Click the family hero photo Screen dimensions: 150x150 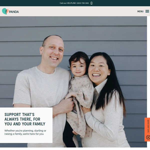(x=73, y=82)
